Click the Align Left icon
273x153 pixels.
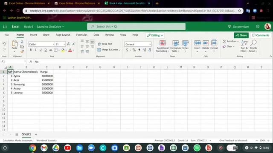coord(82,46)
